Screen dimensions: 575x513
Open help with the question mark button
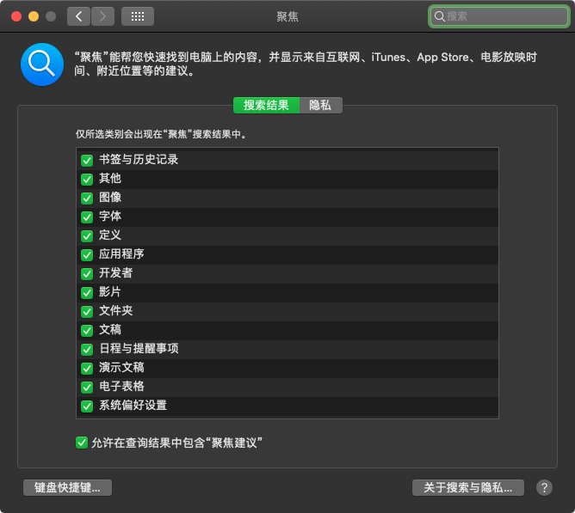point(544,488)
